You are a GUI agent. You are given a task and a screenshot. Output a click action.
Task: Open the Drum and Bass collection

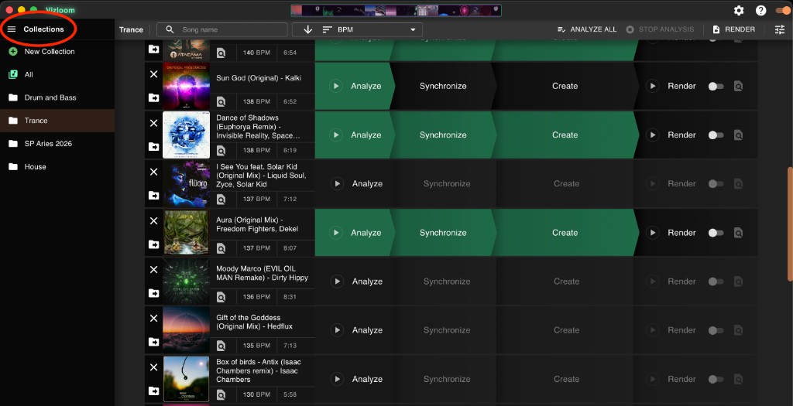coord(57,97)
